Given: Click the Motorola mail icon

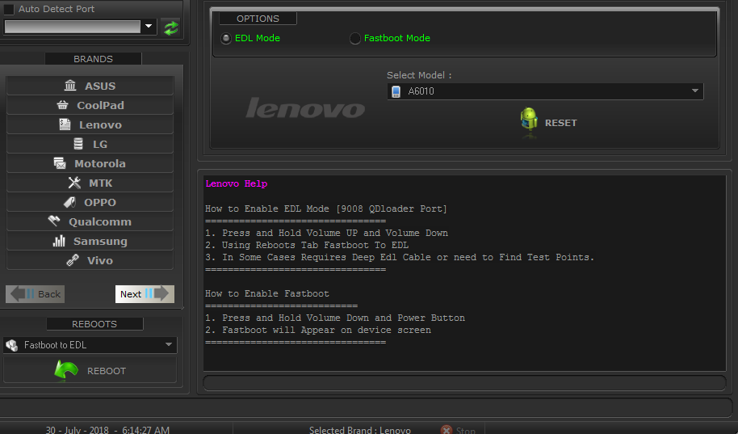Looking at the screenshot, I should click(60, 163).
